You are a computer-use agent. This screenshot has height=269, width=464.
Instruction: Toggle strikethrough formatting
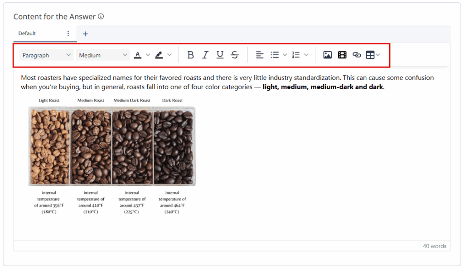(235, 54)
